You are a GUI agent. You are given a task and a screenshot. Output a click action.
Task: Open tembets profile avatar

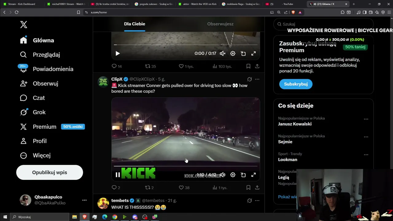103,204
